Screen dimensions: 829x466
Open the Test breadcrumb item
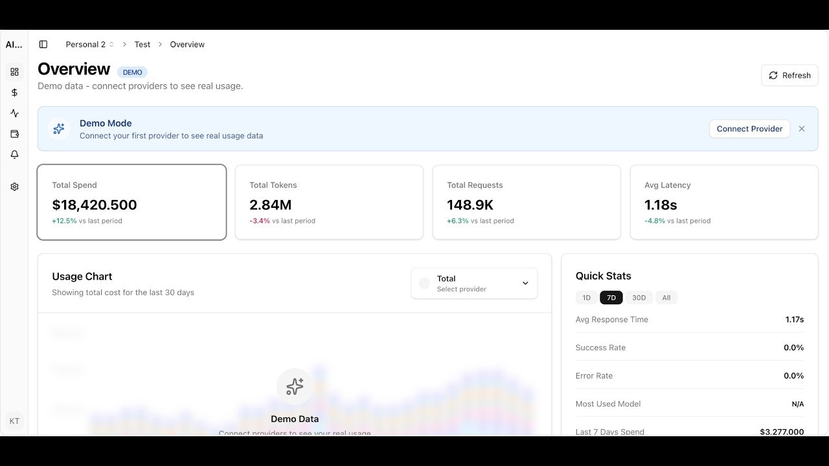click(142, 44)
